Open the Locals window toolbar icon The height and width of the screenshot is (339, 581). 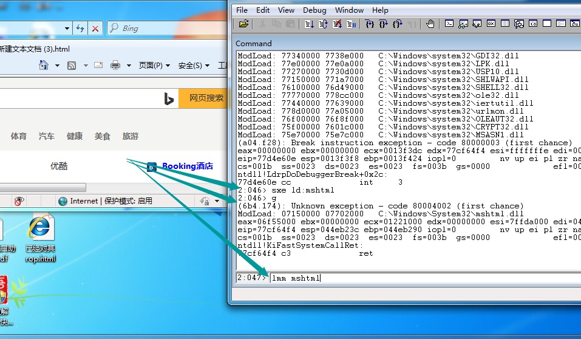(x=477, y=24)
